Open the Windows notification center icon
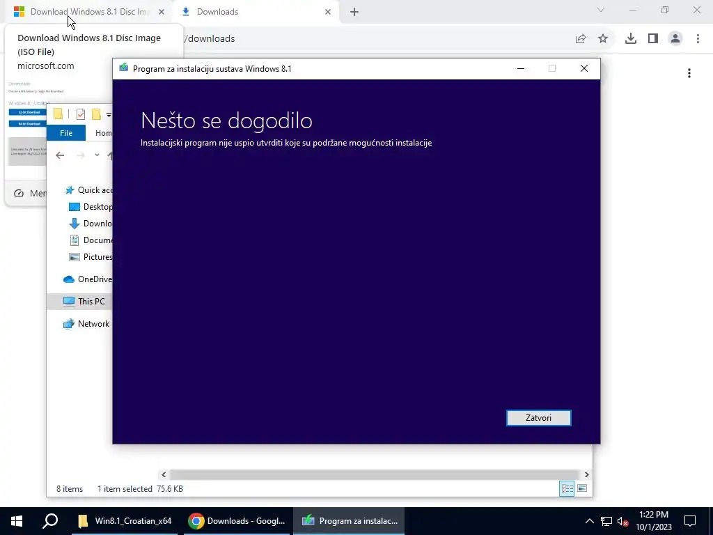 click(690, 521)
